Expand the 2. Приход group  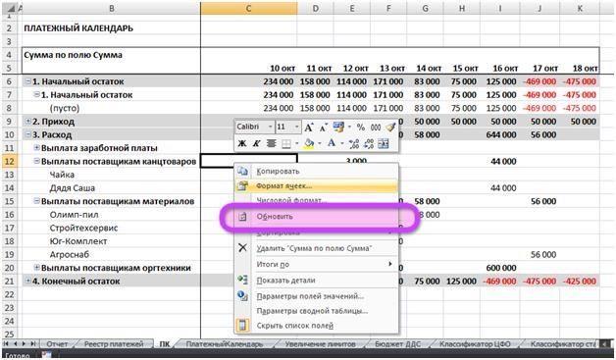(x=27, y=121)
